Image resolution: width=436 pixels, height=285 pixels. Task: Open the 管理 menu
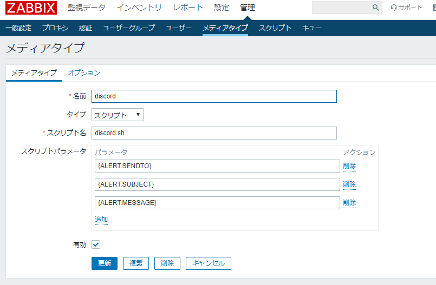pyautogui.click(x=248, y=8)
